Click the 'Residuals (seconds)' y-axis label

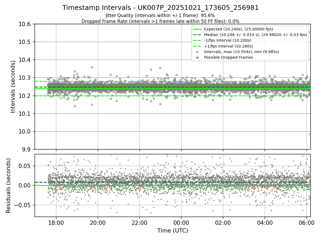pos(9,186)
